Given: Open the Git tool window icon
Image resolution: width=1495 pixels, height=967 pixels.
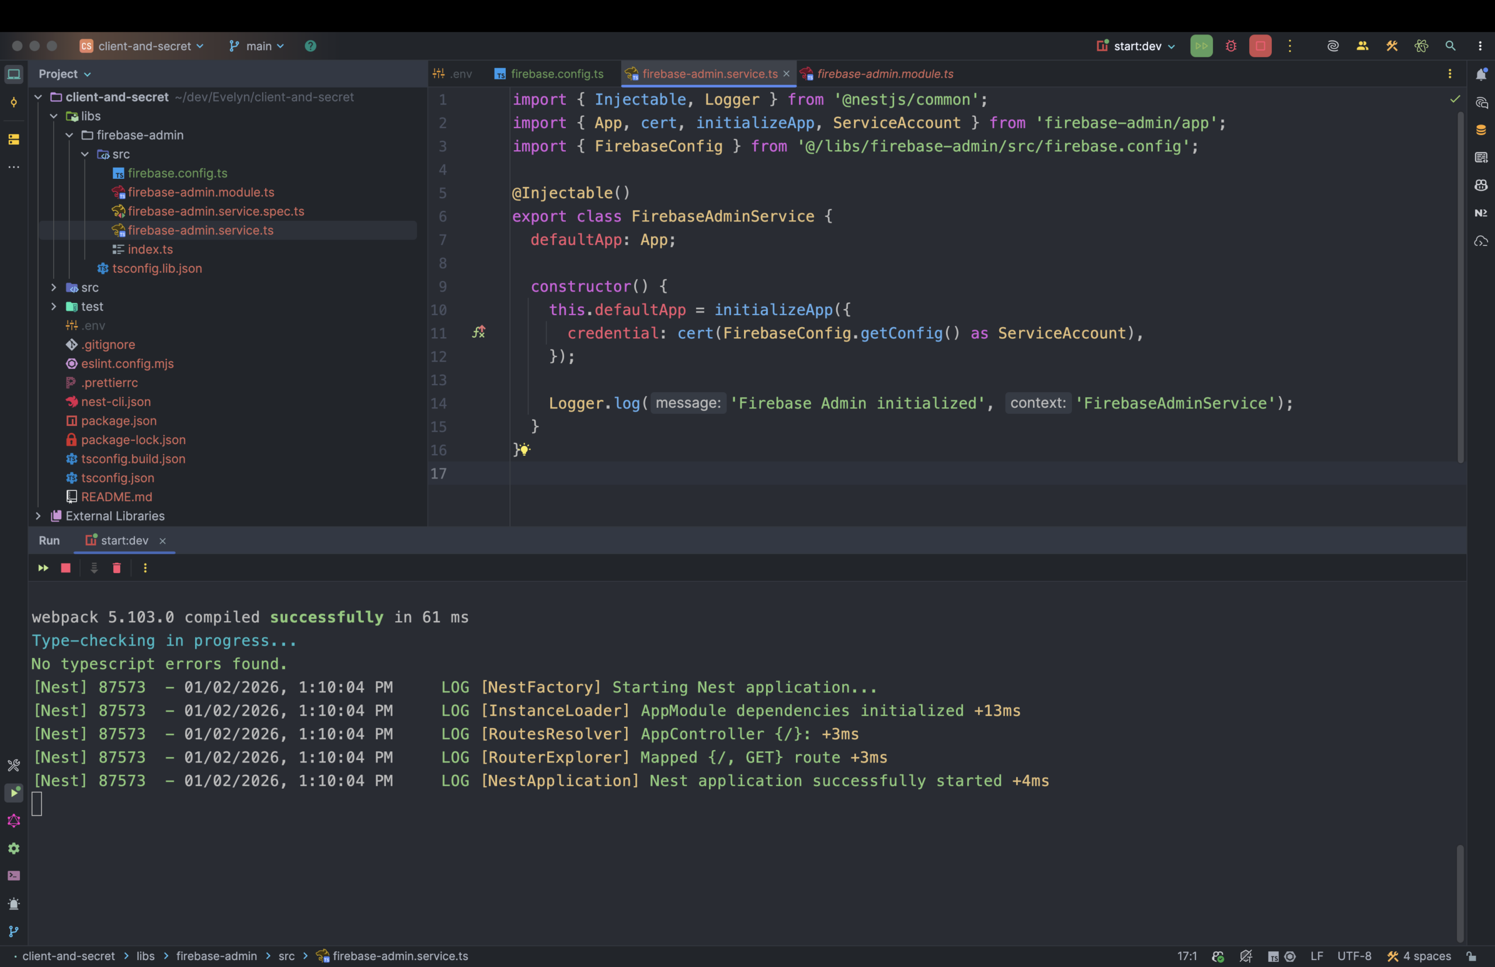Looking at the screenshot, I should (x=13, y=931).
